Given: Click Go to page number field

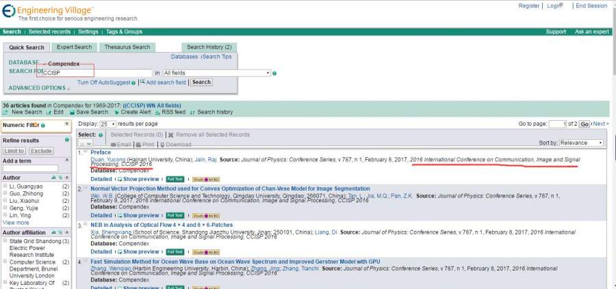Looking at the screenshot, I should pos(557,124).
